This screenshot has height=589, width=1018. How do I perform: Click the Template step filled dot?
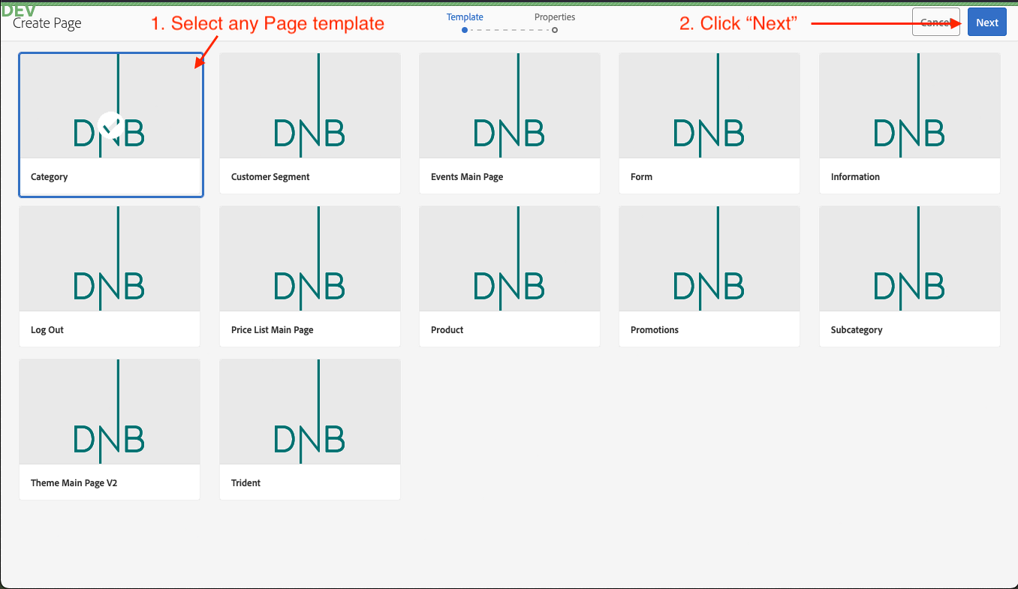465,30
